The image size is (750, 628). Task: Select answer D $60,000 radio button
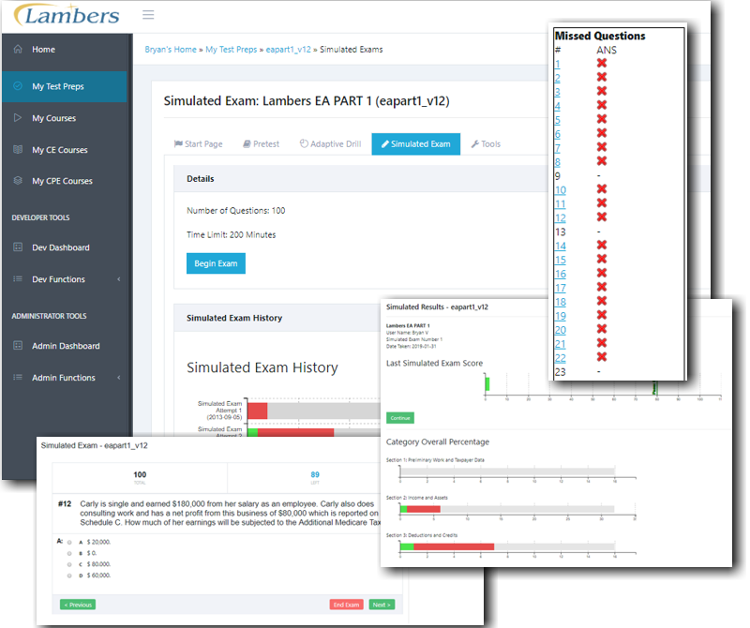coord(69,576)
